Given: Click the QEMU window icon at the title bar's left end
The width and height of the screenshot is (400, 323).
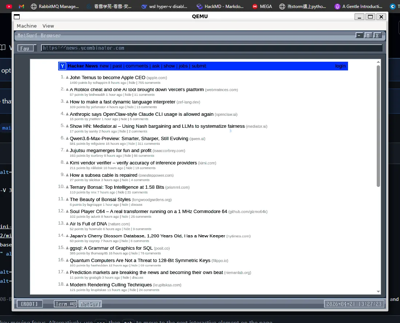Looking at the screenshot, I should pyautogui.click(x=17, y=17).
